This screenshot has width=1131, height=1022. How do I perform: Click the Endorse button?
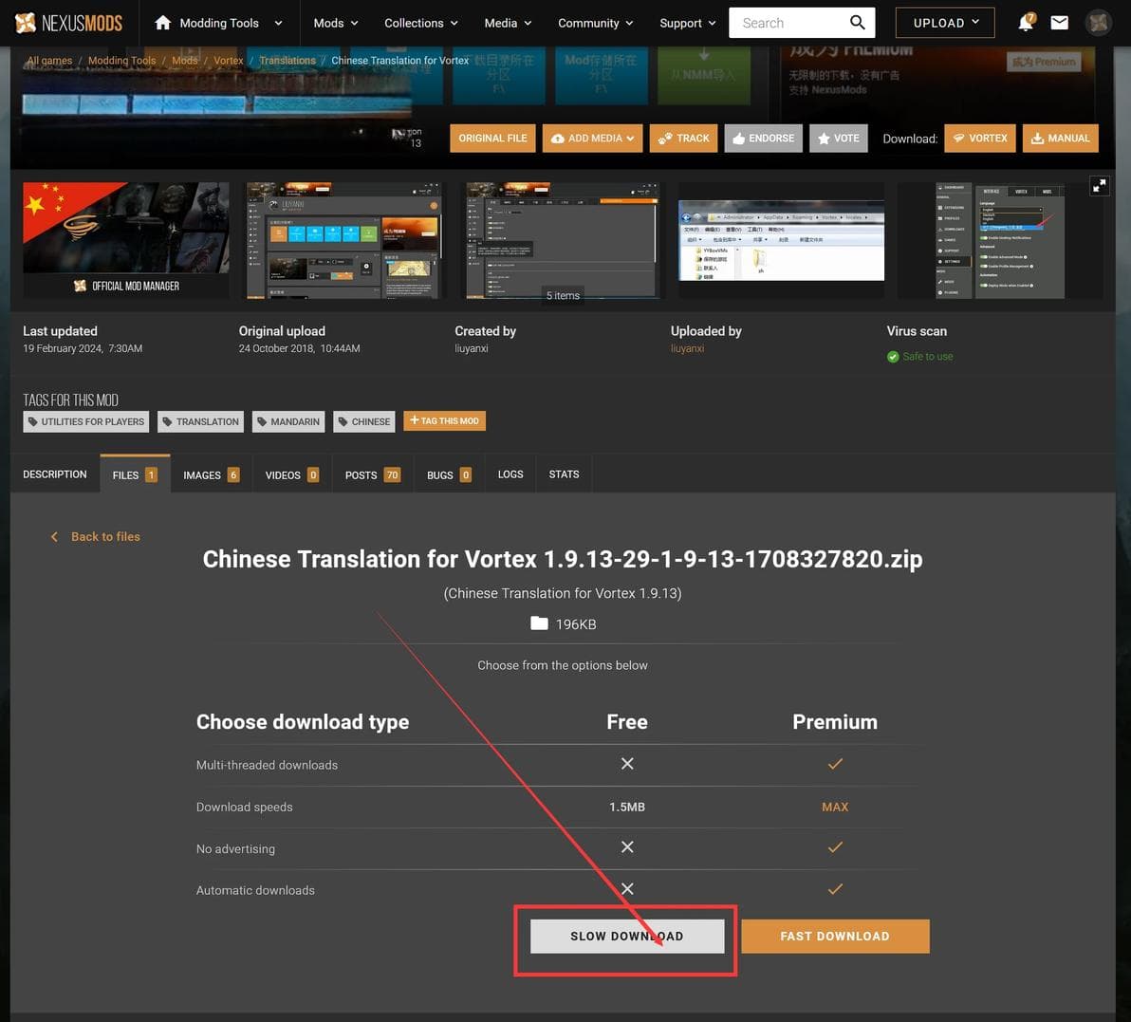(763, 138)
